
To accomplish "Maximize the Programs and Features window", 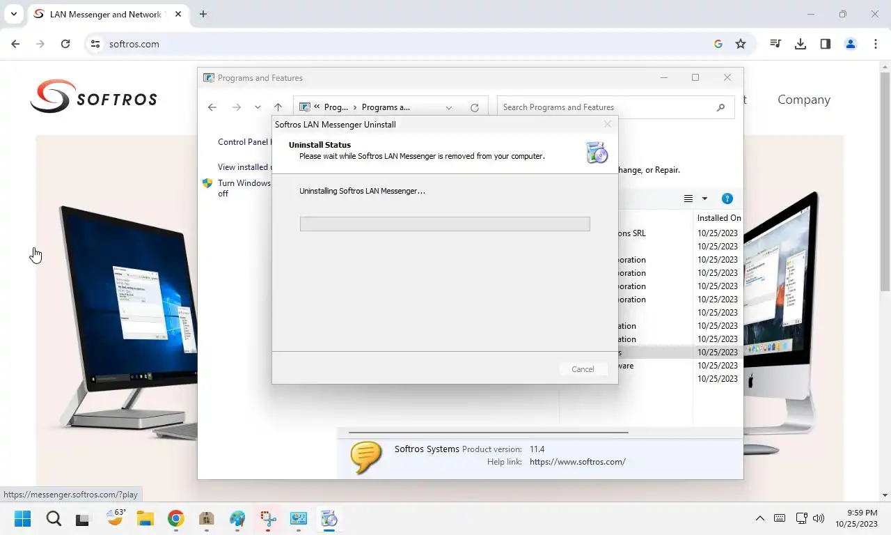I will click(695, 77).
